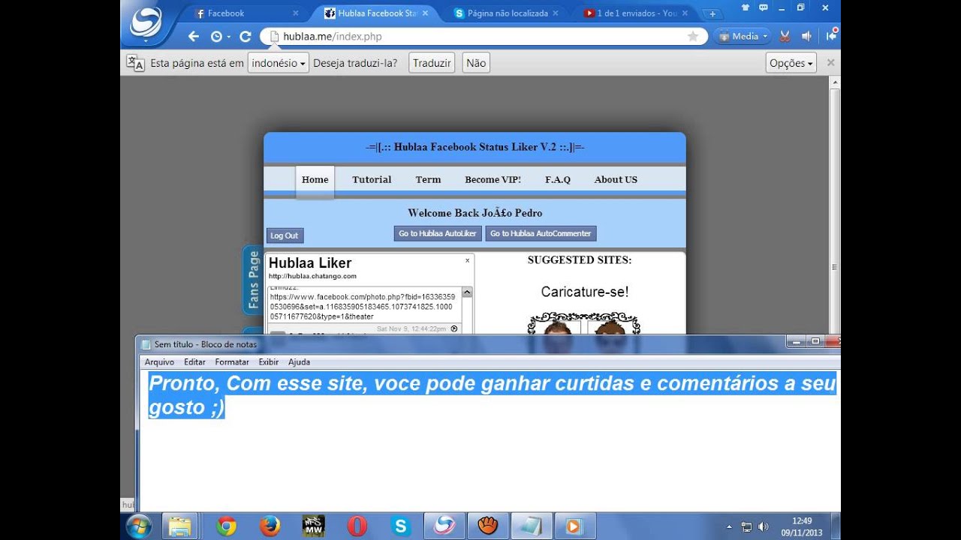Screen dimensions: 961x540
Task: Close the Facebook tab
Action: pyautogui.click(x=295, y=13)
